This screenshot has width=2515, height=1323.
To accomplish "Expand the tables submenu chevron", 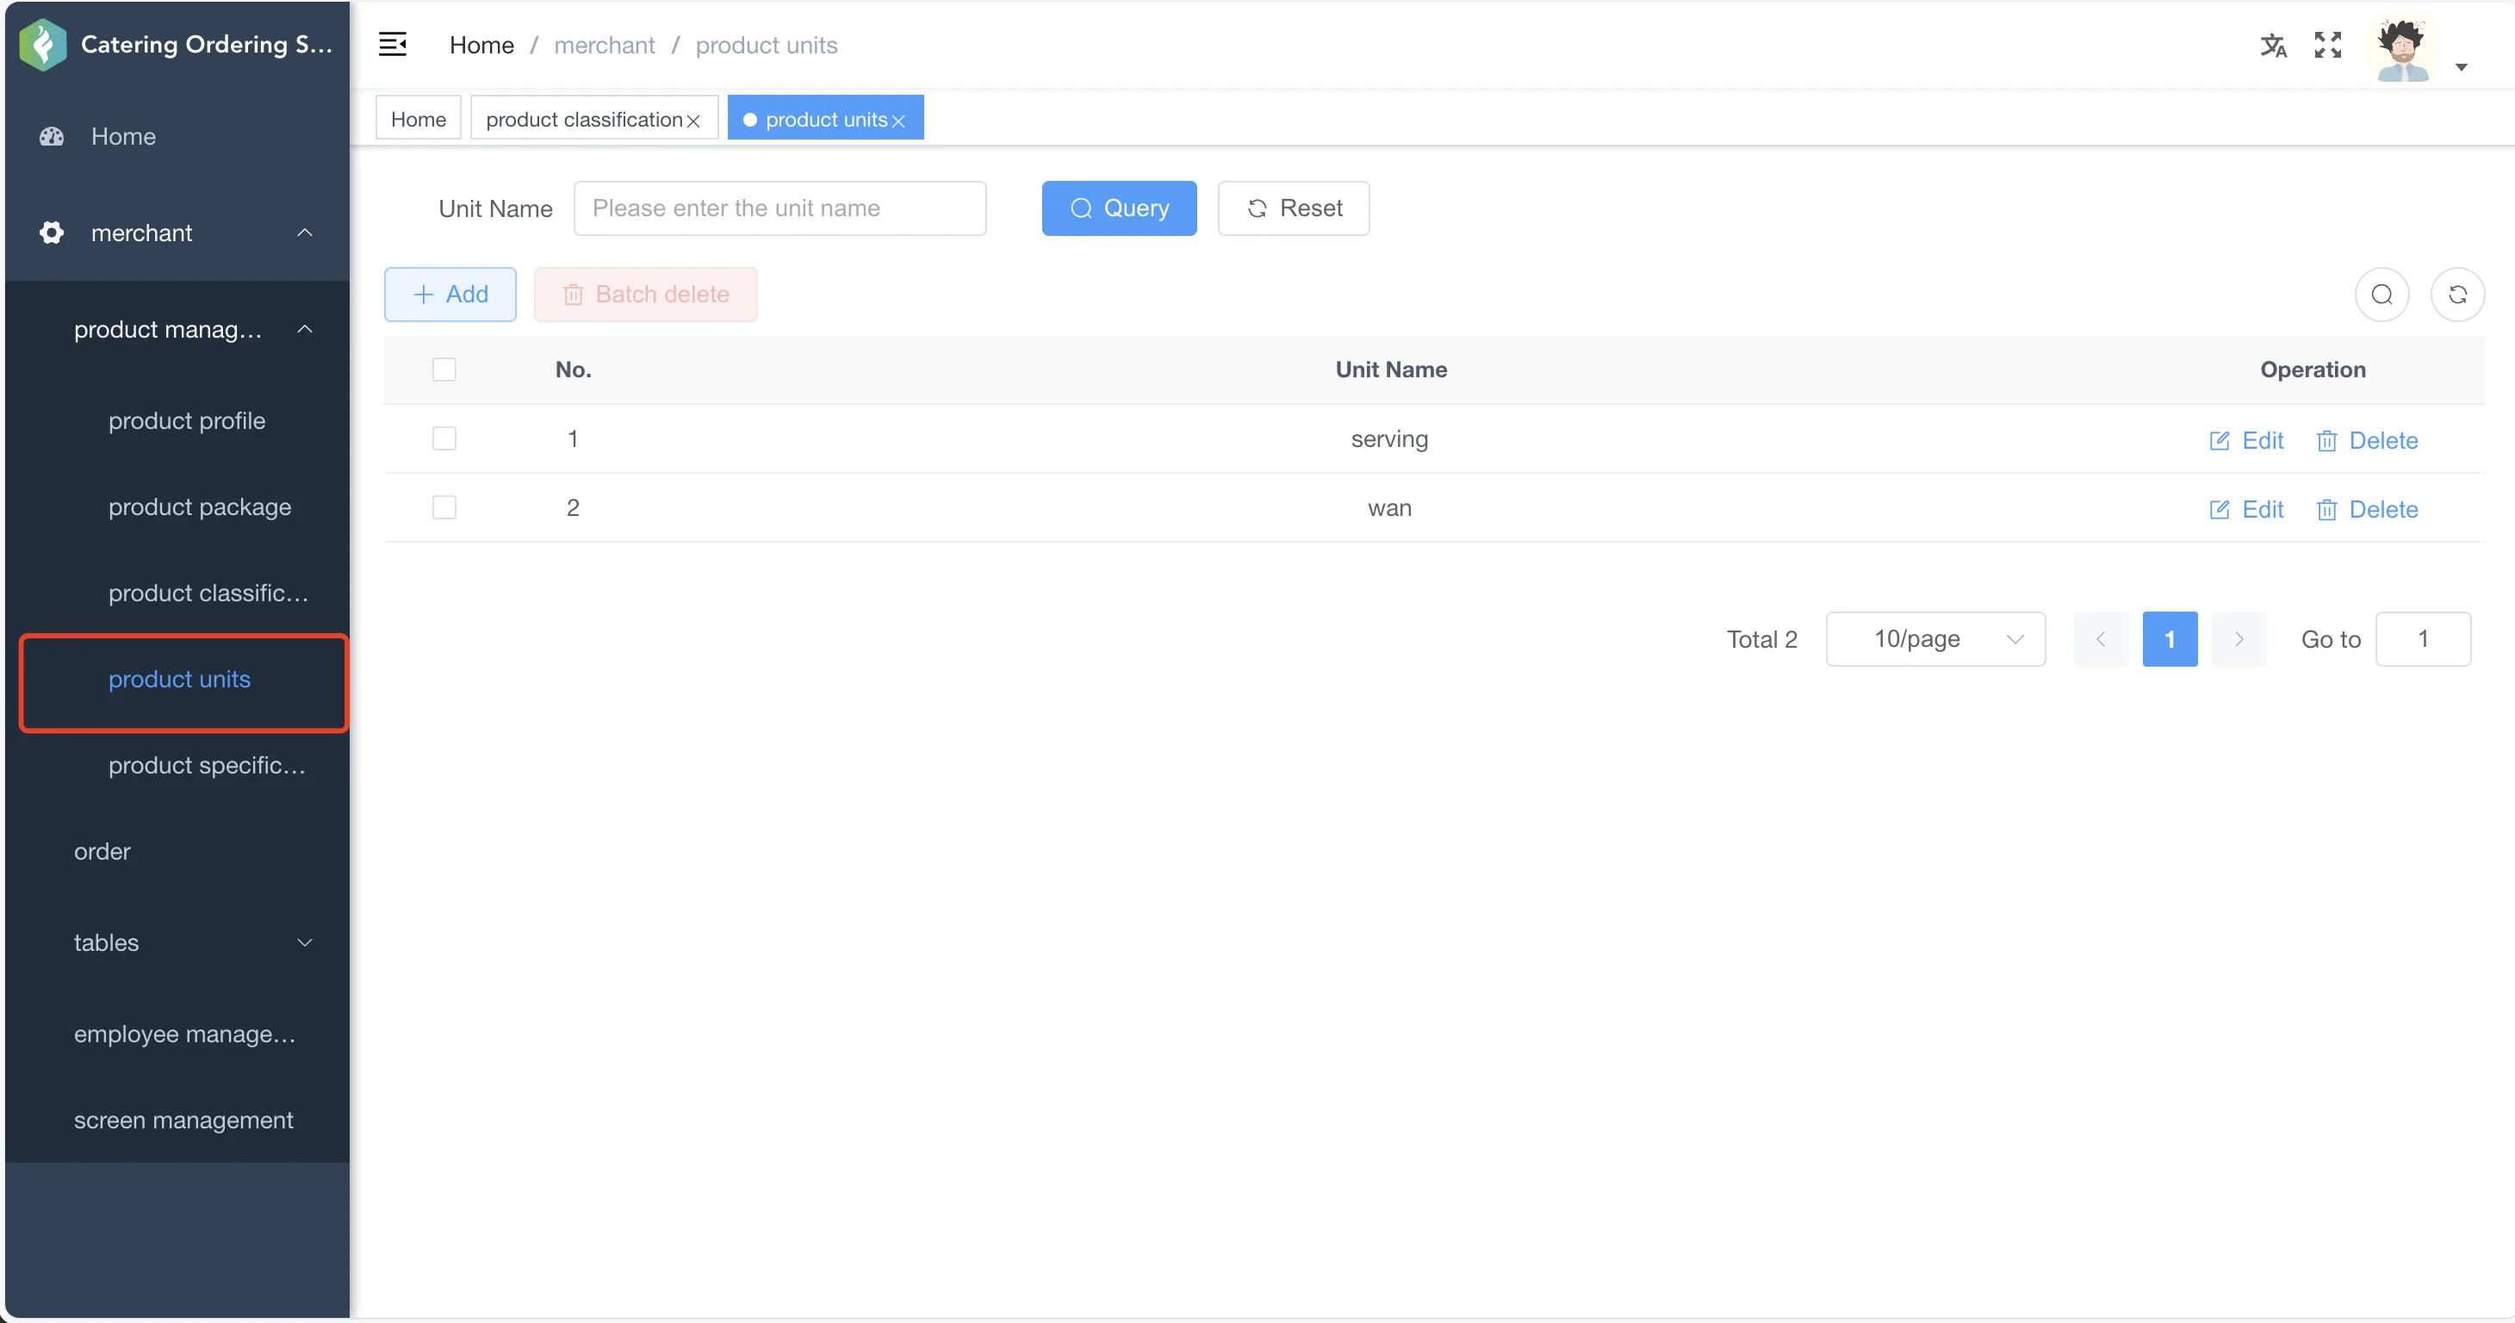I will (x=305, y=943).
